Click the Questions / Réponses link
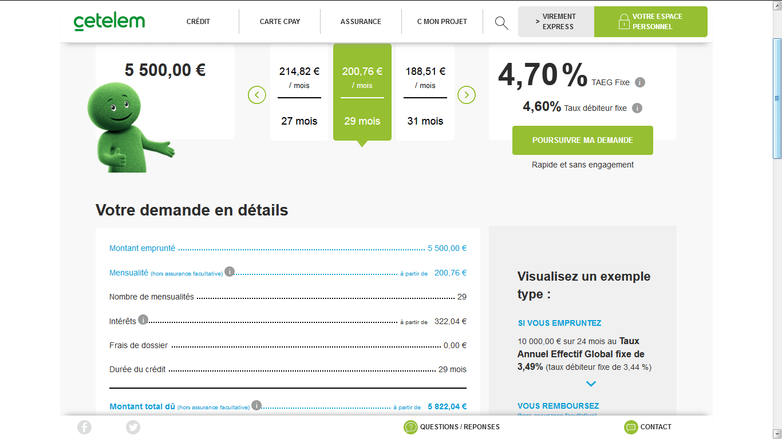 click(x=460, y=427)
